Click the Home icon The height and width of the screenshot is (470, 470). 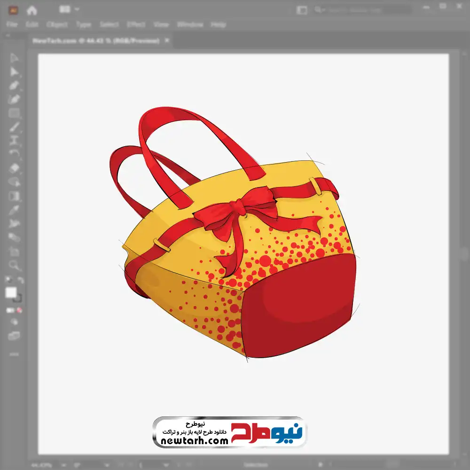click(32, 10)
